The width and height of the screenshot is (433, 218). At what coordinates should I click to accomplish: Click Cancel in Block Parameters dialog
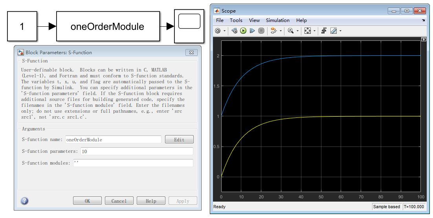119,201
